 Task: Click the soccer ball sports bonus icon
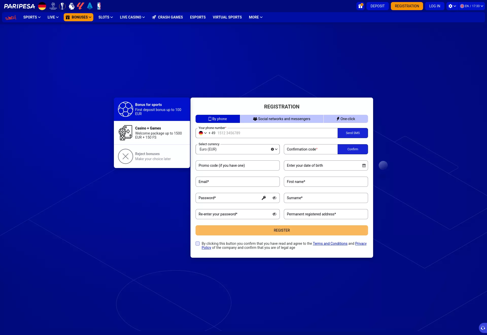126,109
